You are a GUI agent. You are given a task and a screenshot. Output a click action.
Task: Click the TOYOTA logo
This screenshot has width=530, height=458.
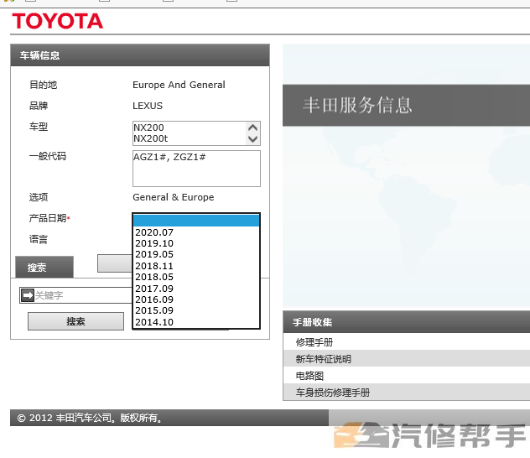pos(58,21)
